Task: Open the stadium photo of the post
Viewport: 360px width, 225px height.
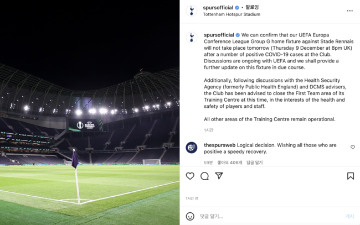Action: pos(90,113)
